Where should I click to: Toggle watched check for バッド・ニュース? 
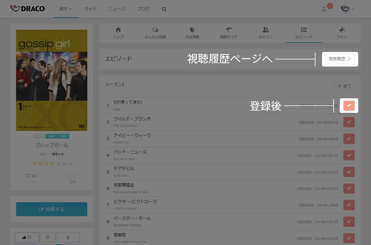tap(349, 155)
